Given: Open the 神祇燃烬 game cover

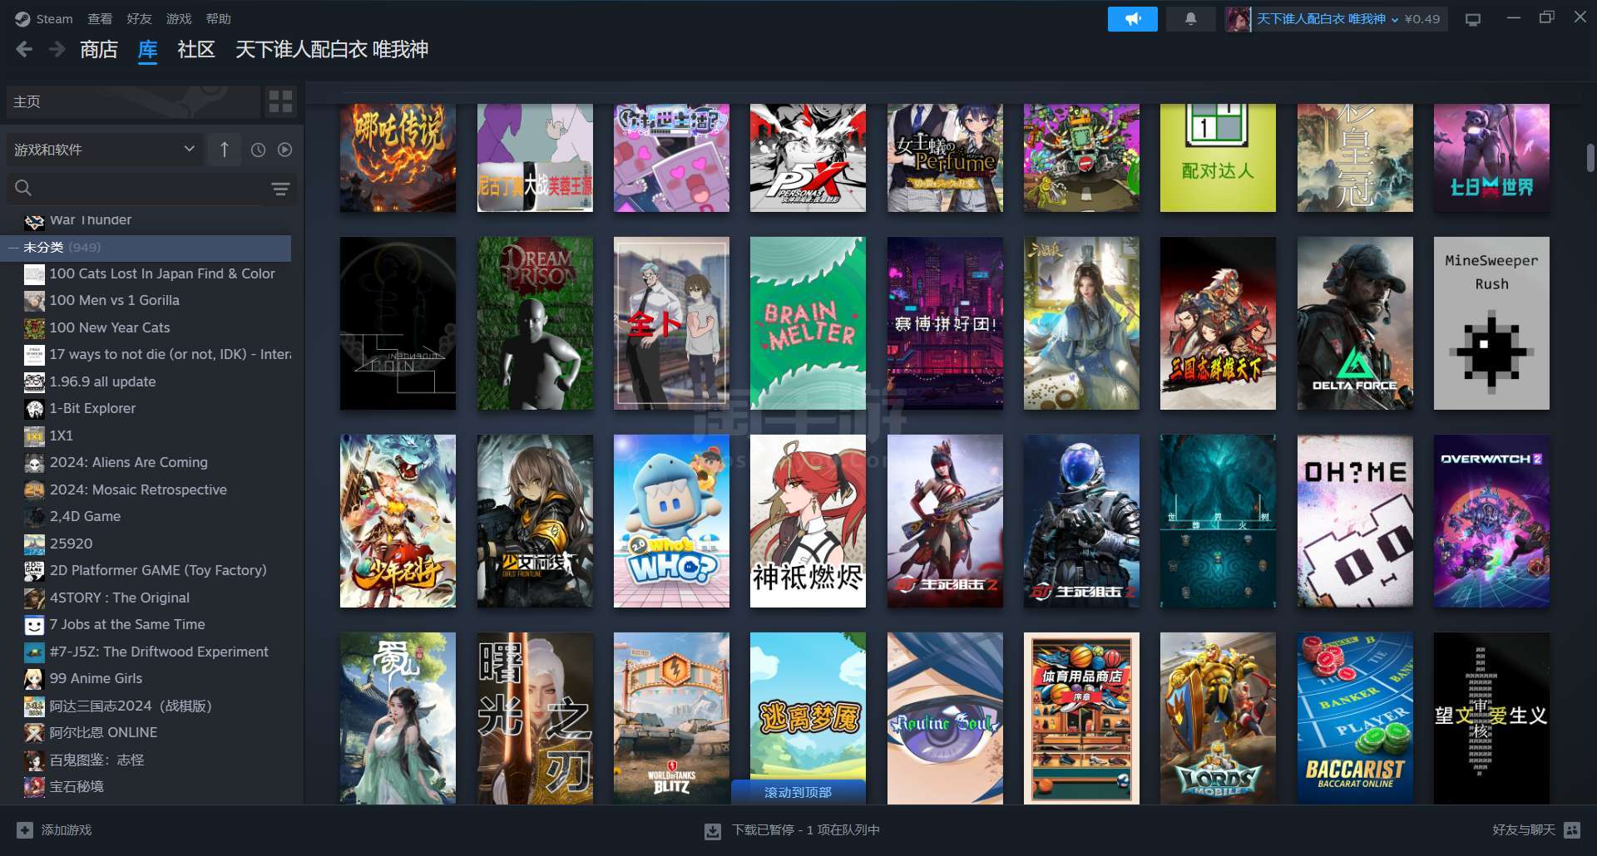Looking at the screenshot, I should point(808,521).
